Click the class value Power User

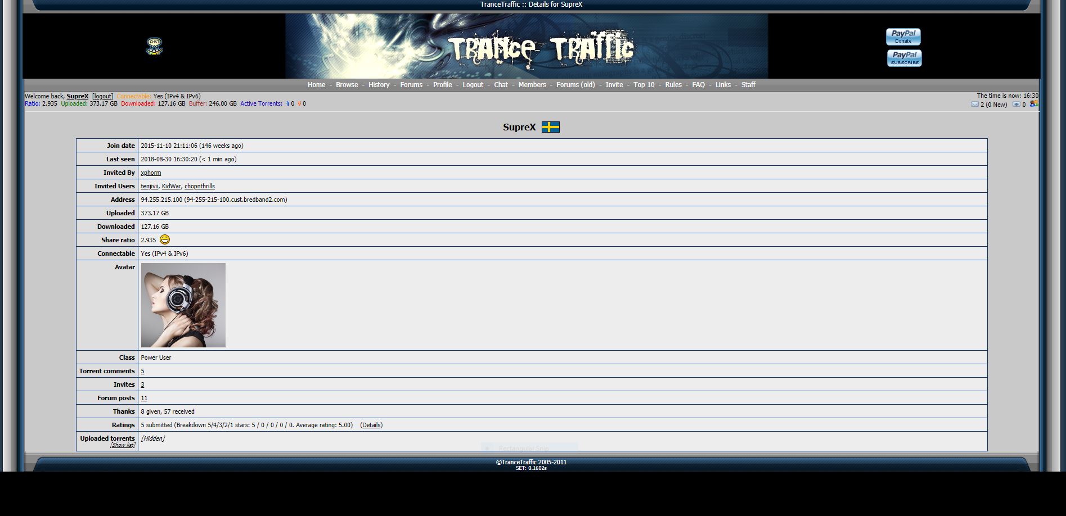156,357
